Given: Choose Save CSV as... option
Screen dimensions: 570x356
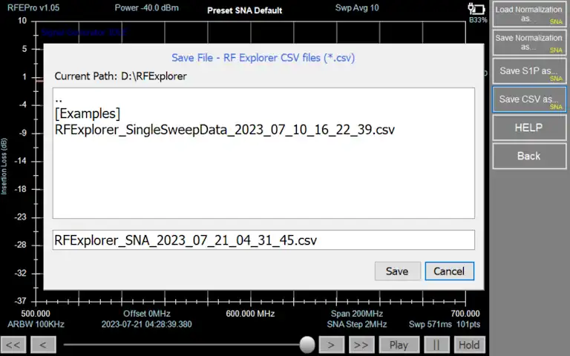Looking at the screenshot, I should tap(528, 99).
